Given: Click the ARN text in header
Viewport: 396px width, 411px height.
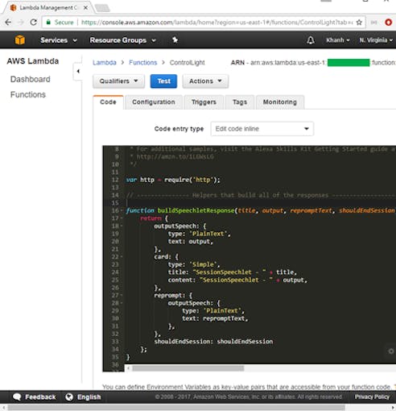Looking at the screenshot, I should click(237, 63).
